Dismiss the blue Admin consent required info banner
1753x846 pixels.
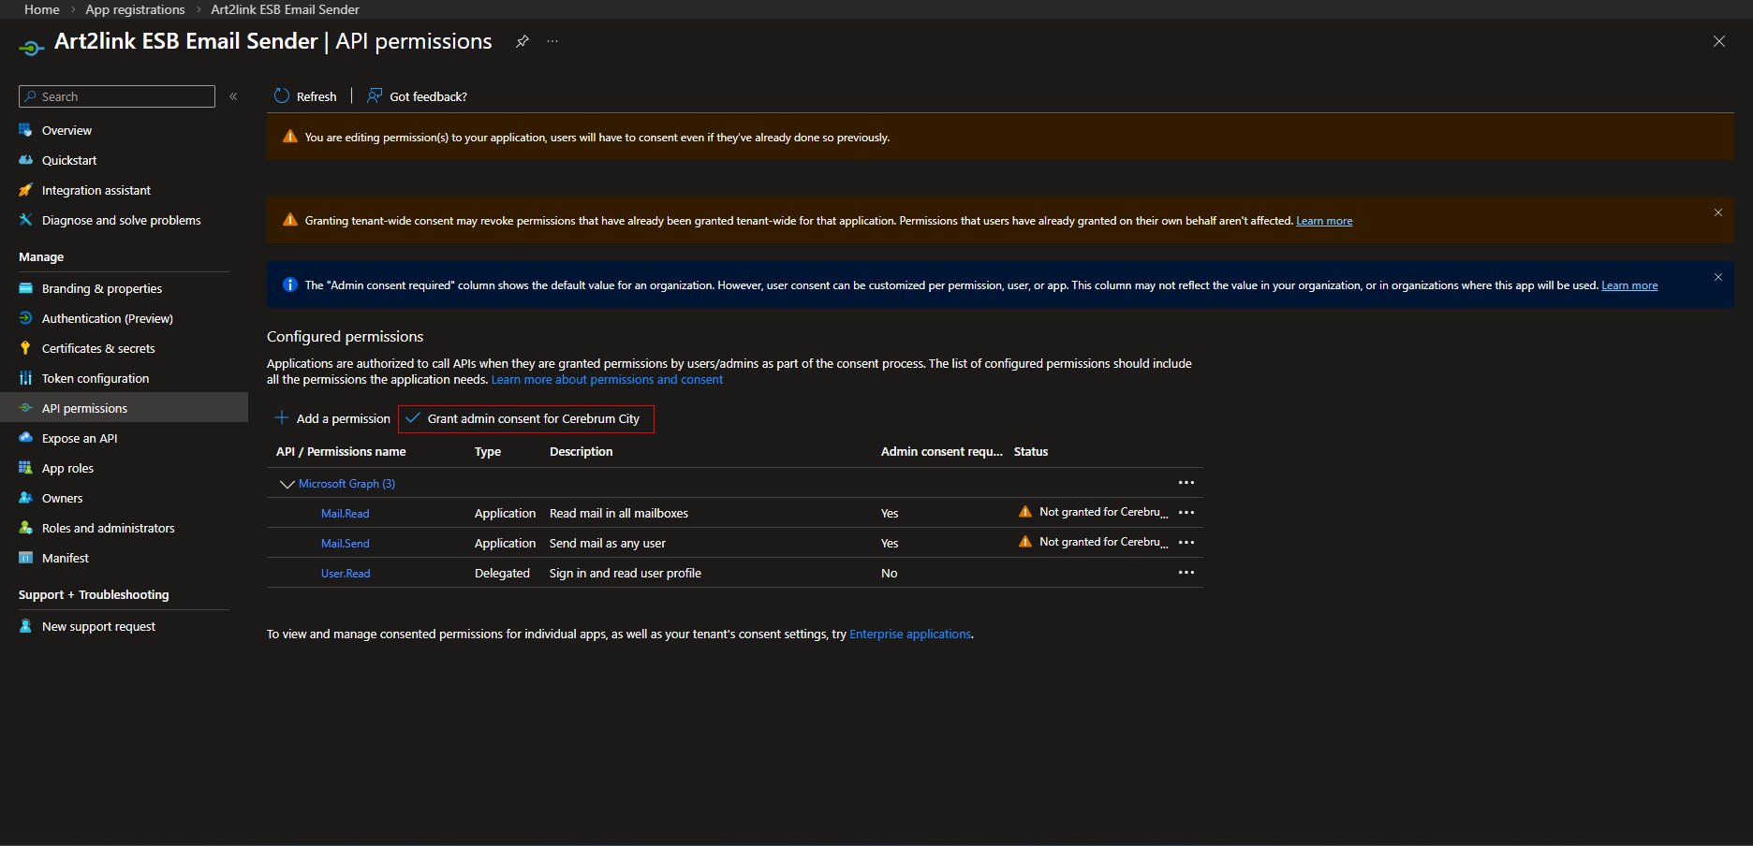tap(1718, 277)
